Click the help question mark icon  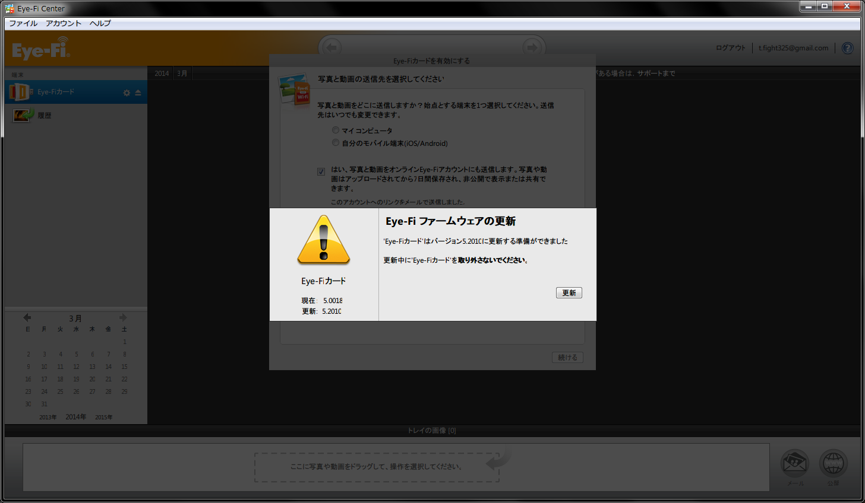pyautogui.click(x=848, y=48)
